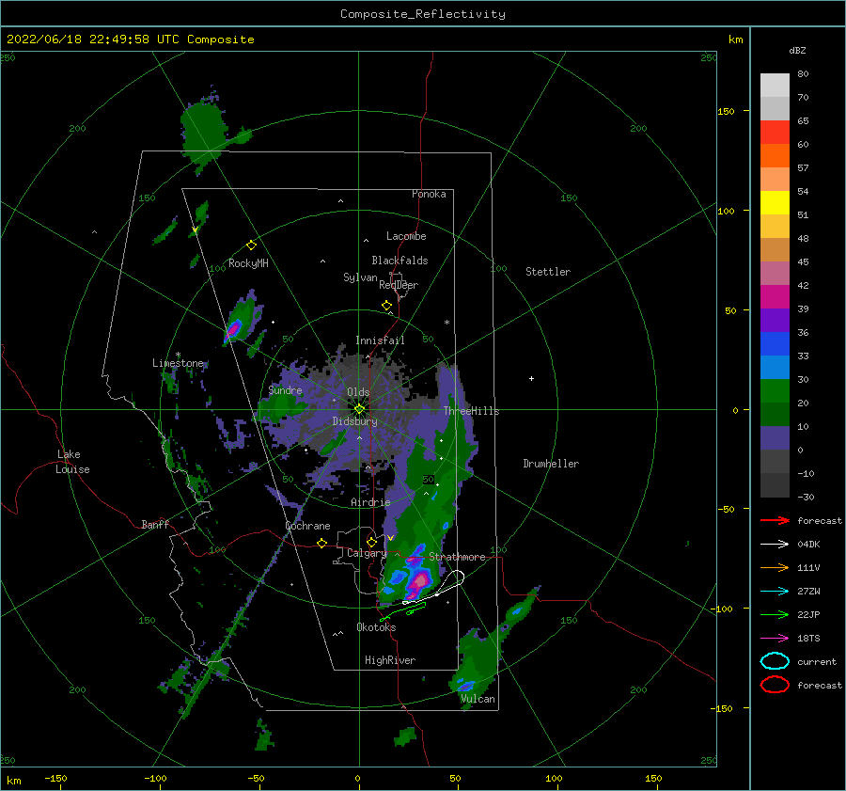The height and width of the screenshot is (791, 846).
Task: Click the RockyMH label
Action: (248, 263)
